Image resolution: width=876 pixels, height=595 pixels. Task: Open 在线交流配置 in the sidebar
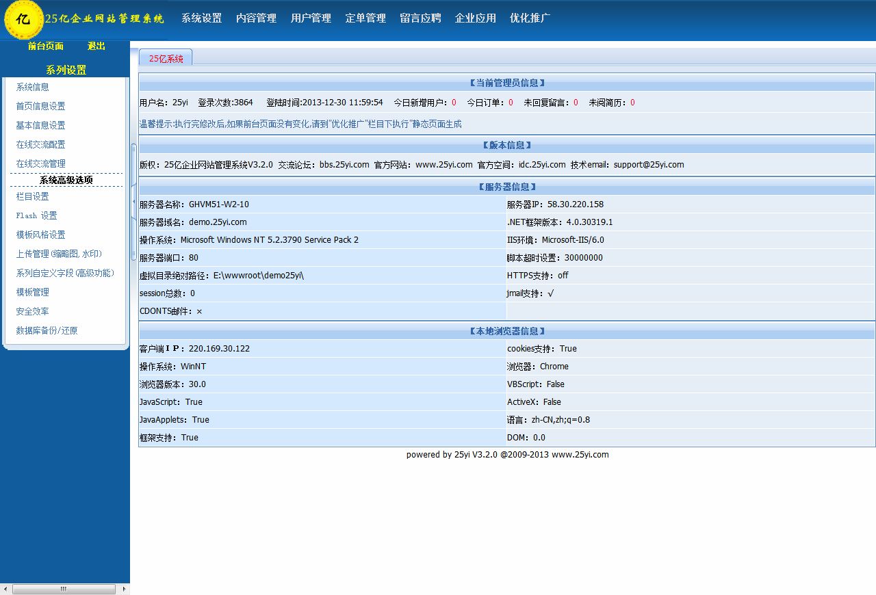point(40,144)
